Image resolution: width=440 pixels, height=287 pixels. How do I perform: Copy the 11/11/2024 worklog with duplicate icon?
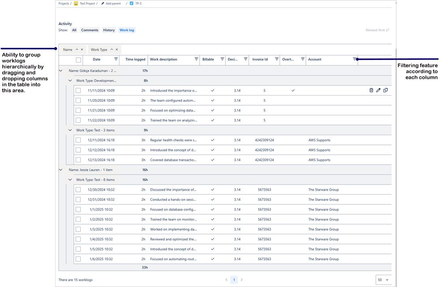pyautogui.click(x=386, y=90)
